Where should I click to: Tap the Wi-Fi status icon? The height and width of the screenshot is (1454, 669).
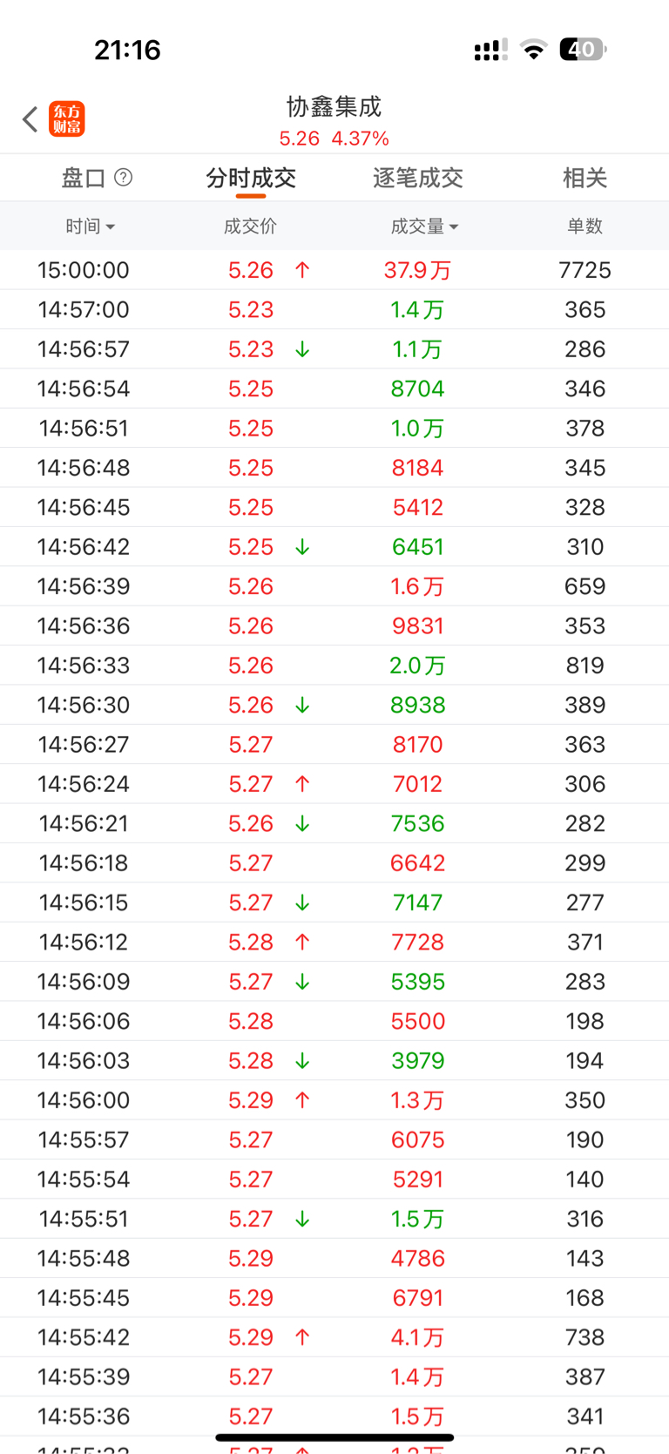(533, 50)
